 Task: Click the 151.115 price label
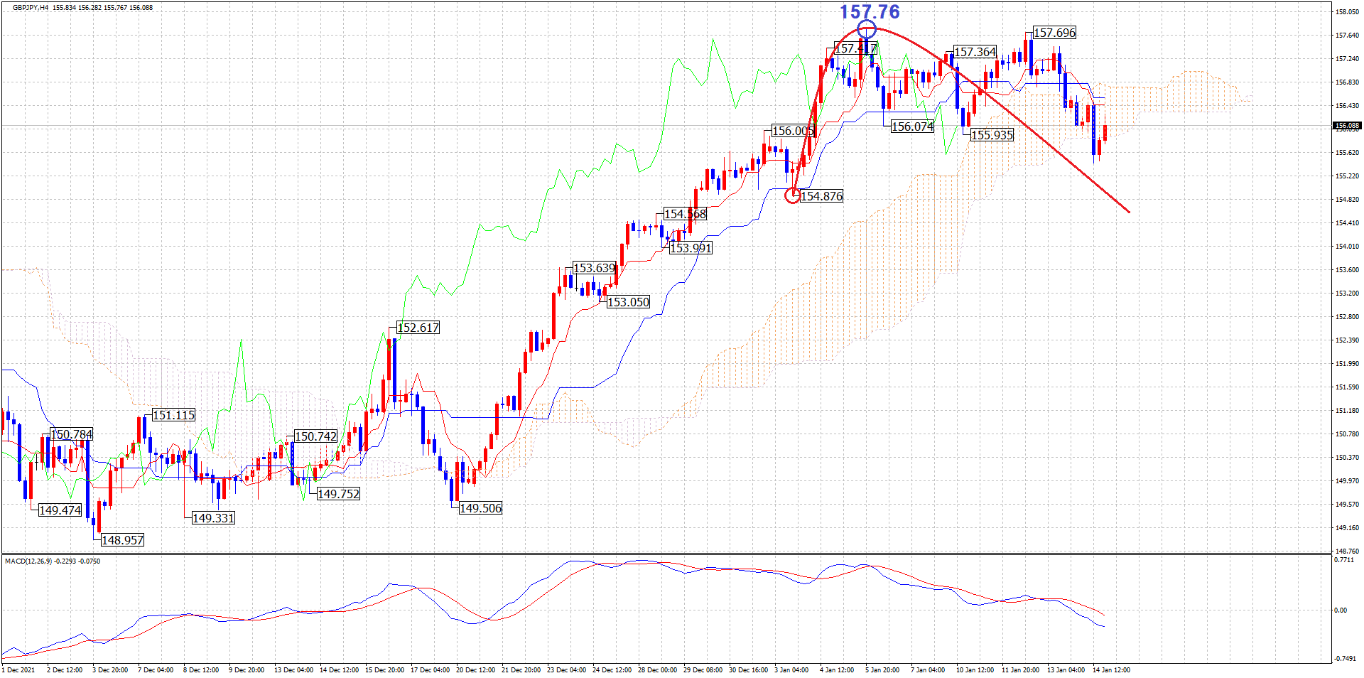(173, 415)
